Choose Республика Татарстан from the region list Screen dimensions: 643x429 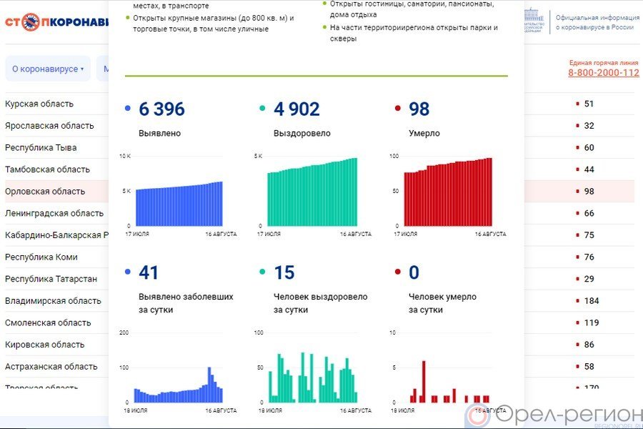pos(51,279)
